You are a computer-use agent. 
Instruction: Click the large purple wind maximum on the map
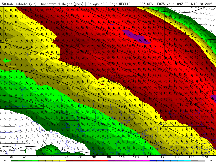(136, 37)
